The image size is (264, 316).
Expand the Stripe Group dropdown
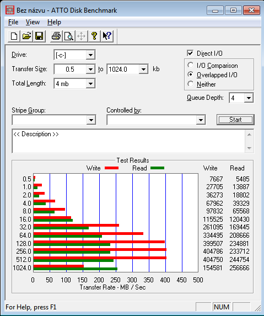[91, 120]
